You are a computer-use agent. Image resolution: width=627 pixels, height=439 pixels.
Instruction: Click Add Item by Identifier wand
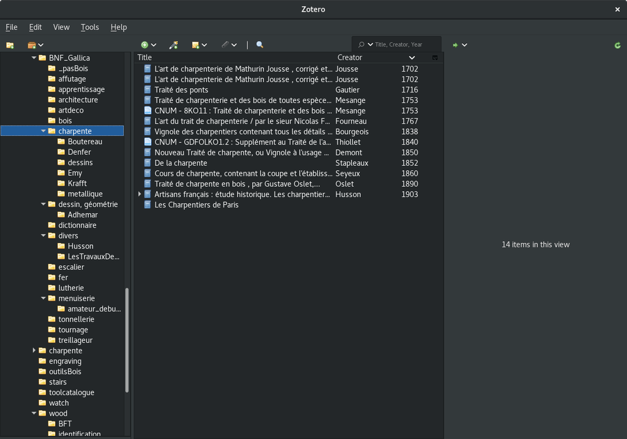coord(173,45)
